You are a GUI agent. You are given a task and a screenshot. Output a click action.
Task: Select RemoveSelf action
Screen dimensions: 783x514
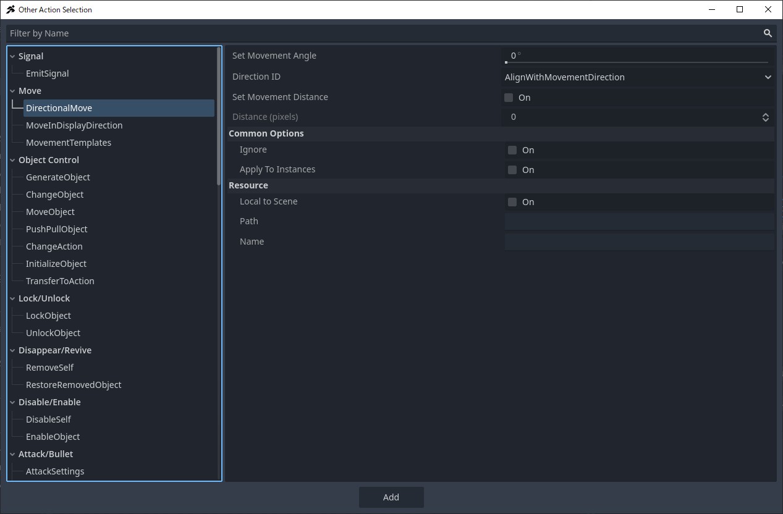pos(49,368)
